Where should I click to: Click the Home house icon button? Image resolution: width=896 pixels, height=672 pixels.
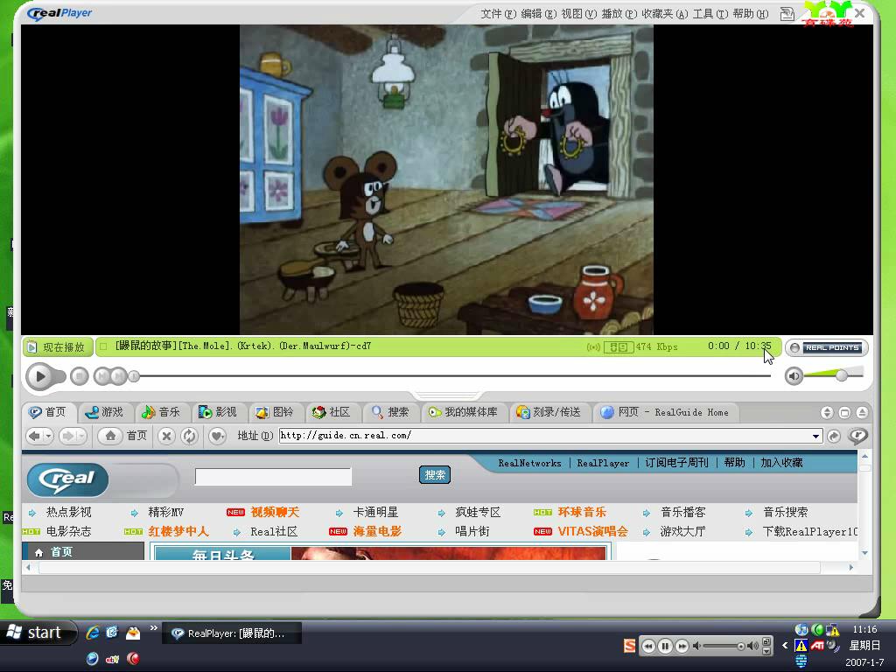(110, 436)
